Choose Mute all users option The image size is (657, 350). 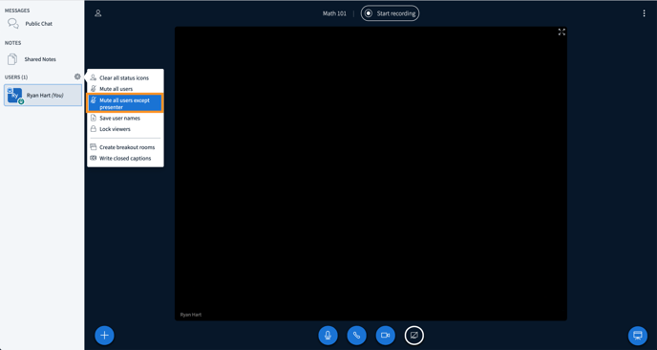point(125,89)
